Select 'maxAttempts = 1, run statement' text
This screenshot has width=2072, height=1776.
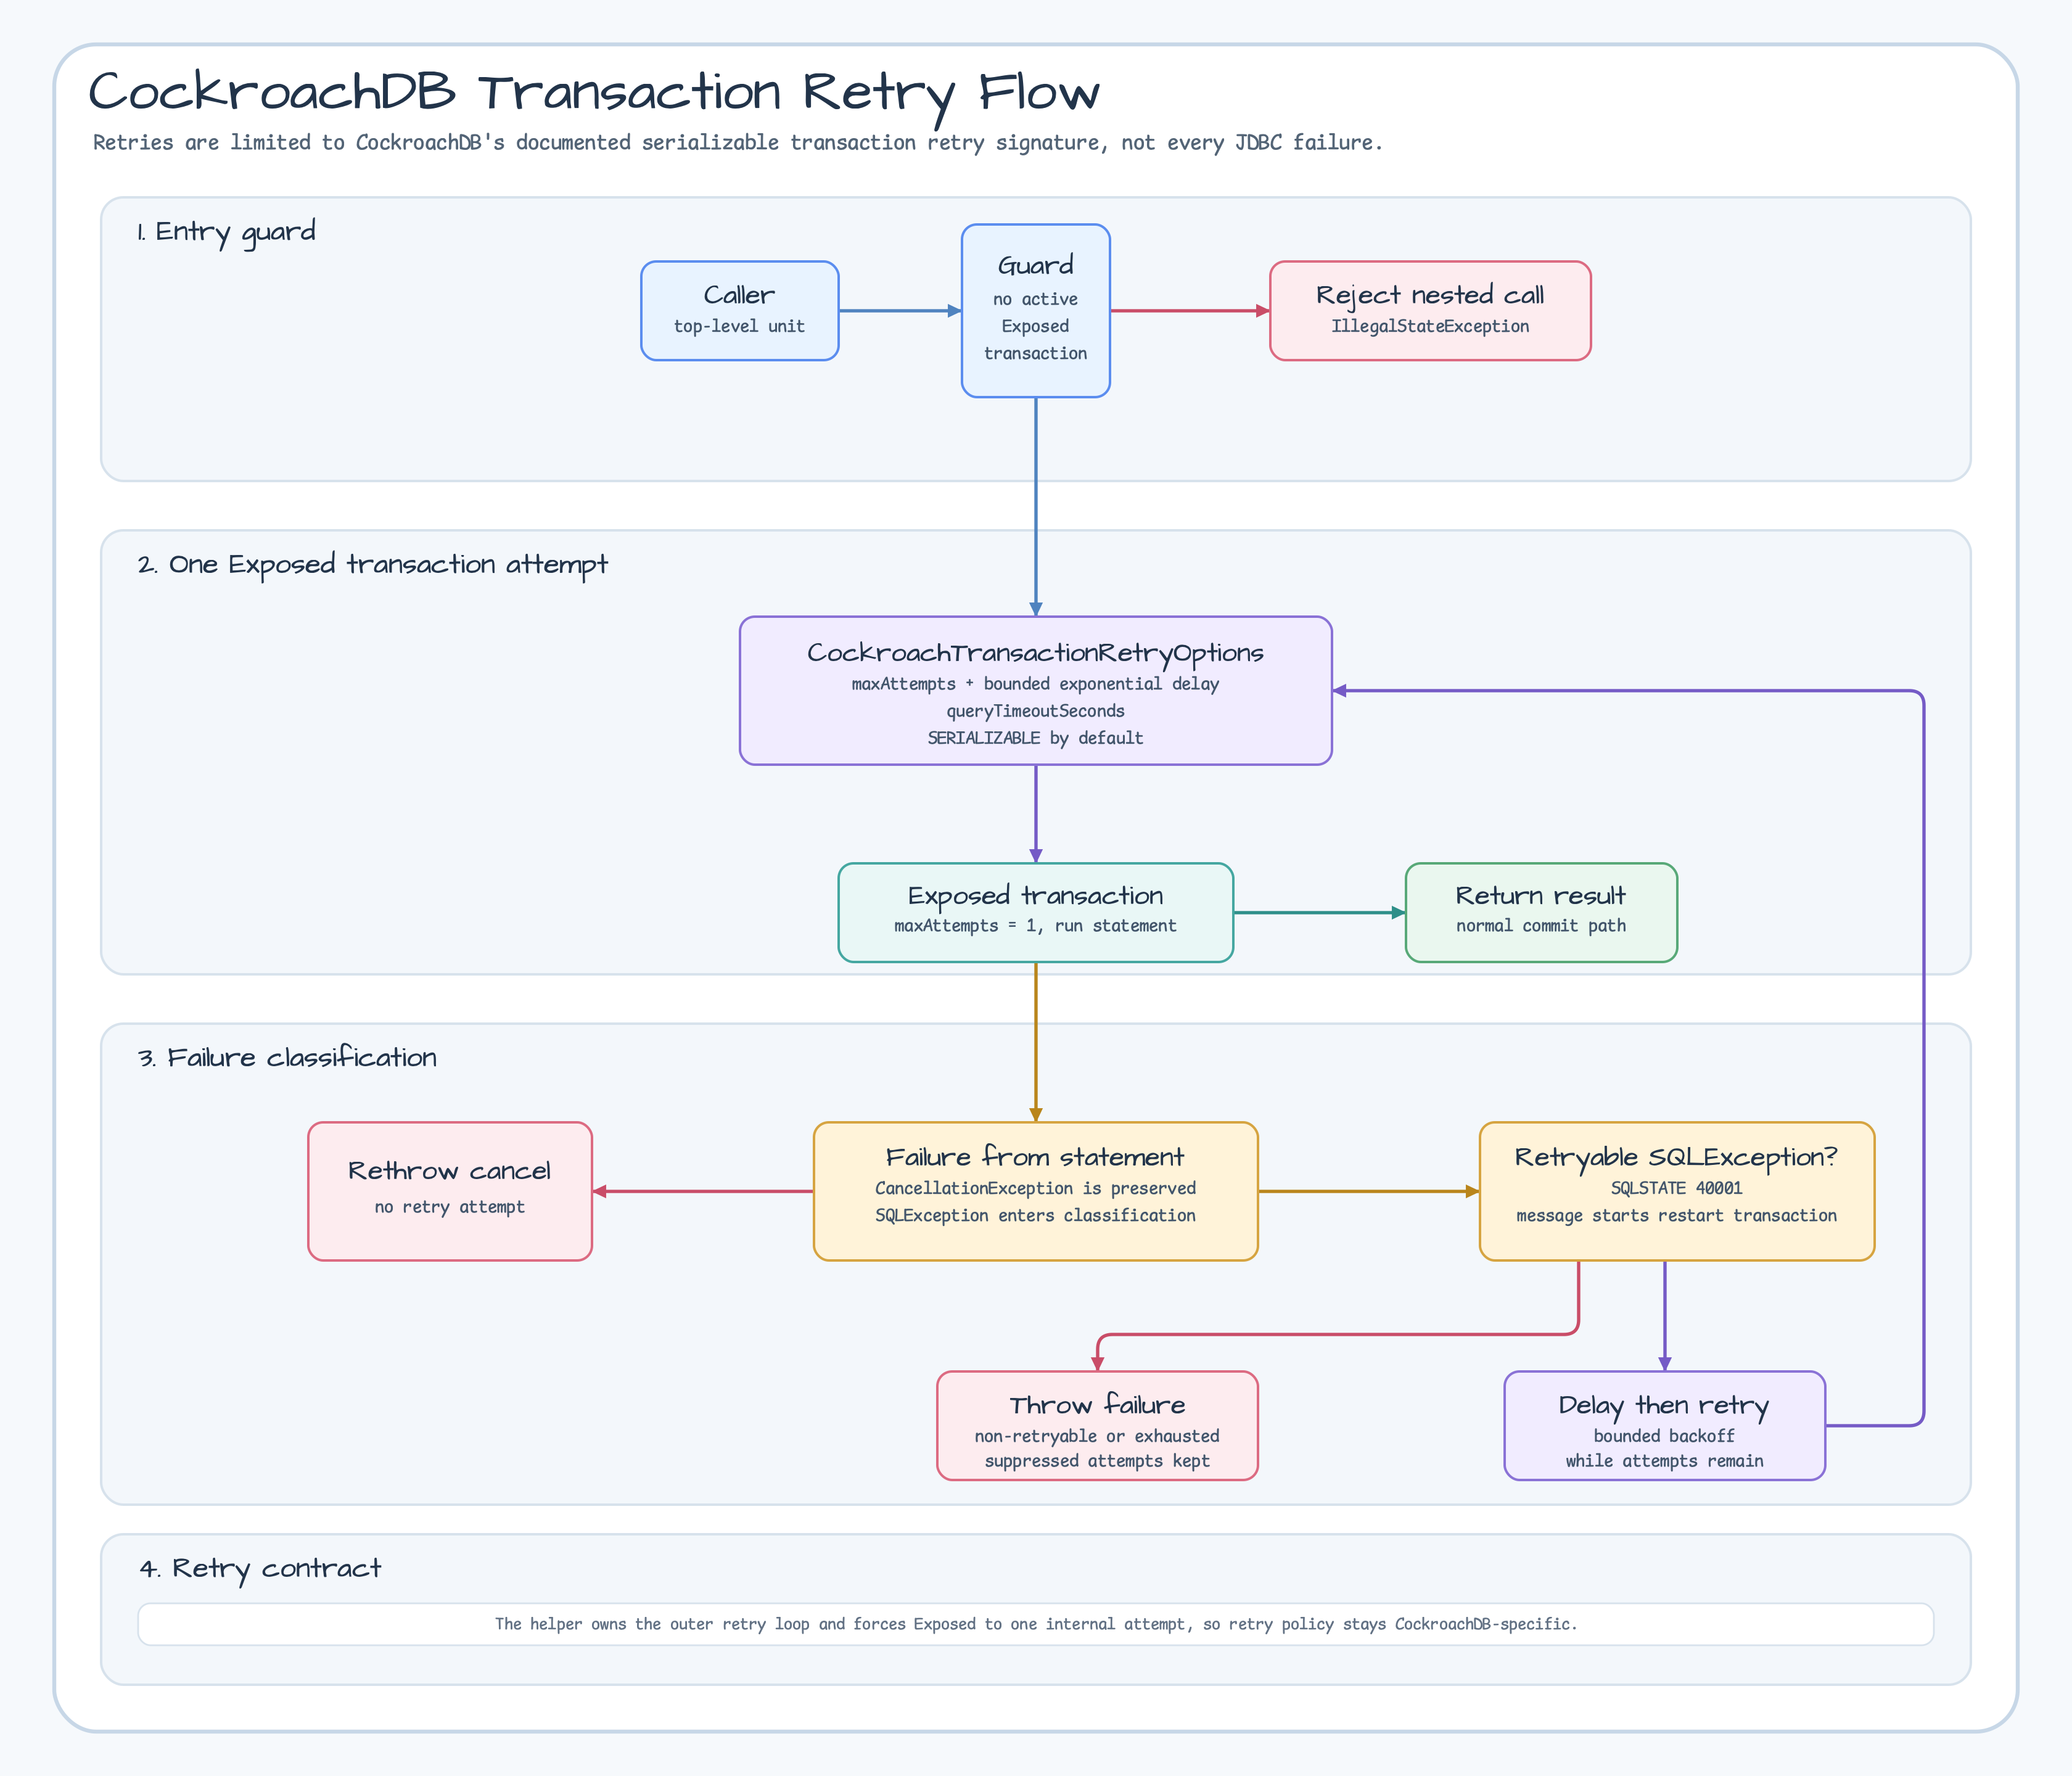[x=1035, y=926]
